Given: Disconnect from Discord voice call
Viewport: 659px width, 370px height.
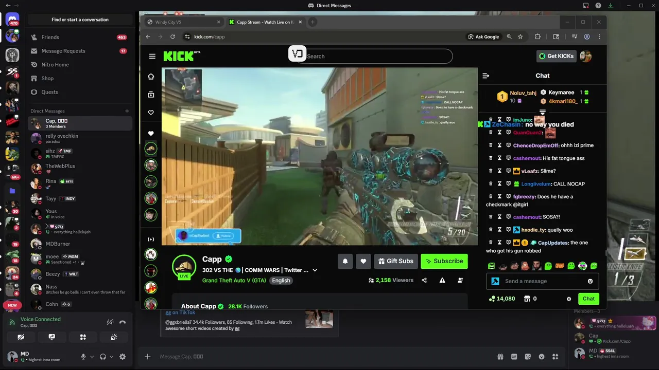Looking at the screenshot, I should 123,322.
